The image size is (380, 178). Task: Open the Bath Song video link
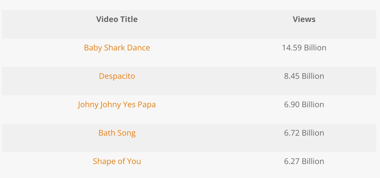pos(117,133)
